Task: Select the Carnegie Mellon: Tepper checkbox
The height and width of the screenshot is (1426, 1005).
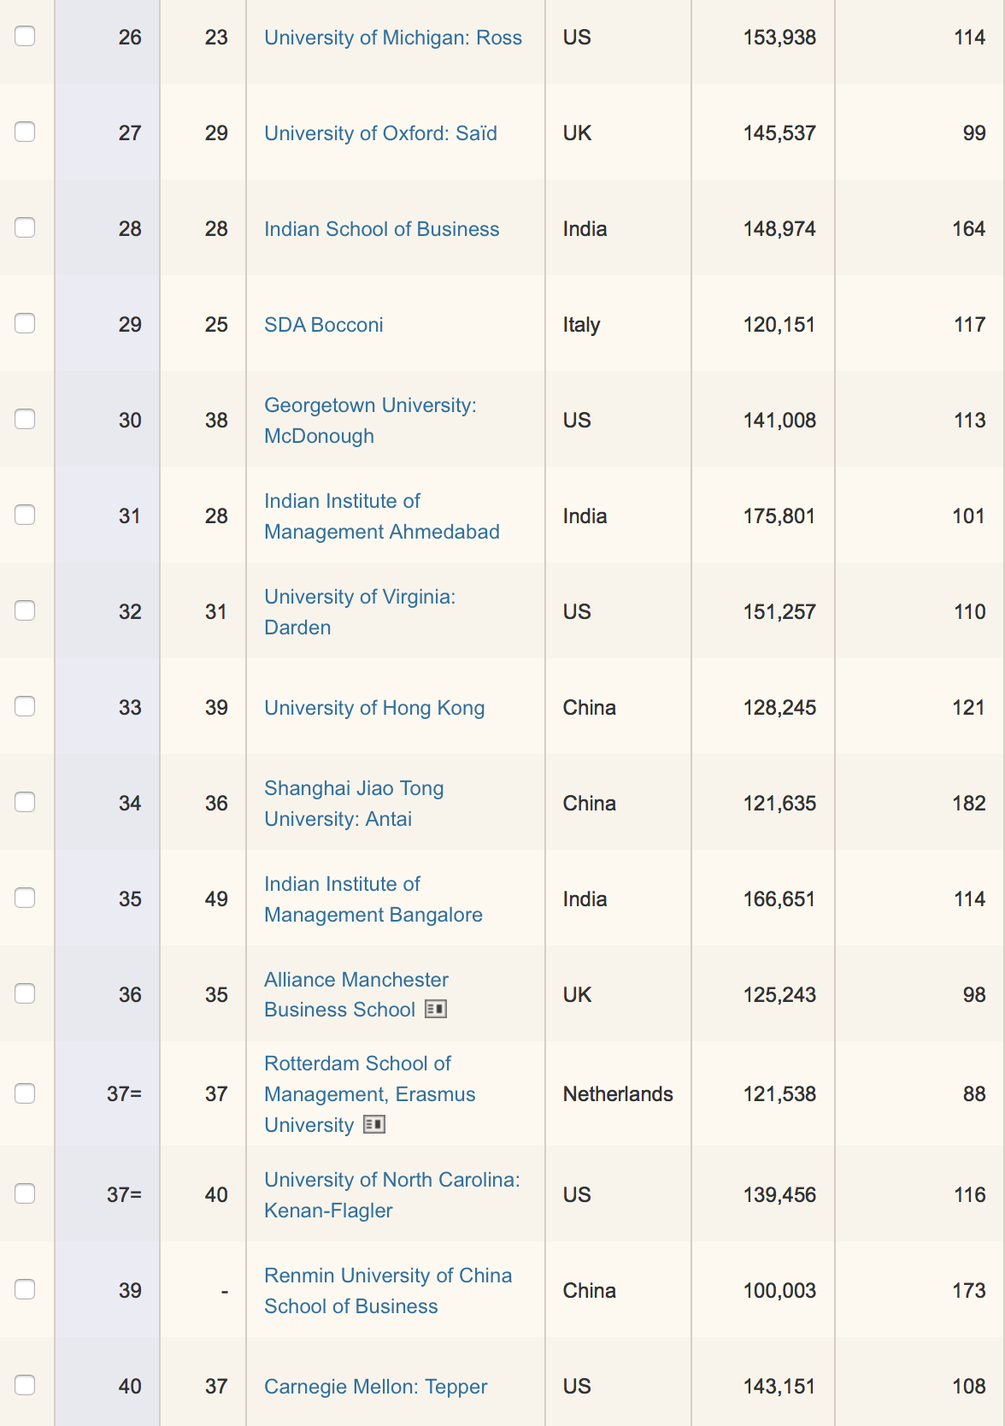Action: point(25,1385)
